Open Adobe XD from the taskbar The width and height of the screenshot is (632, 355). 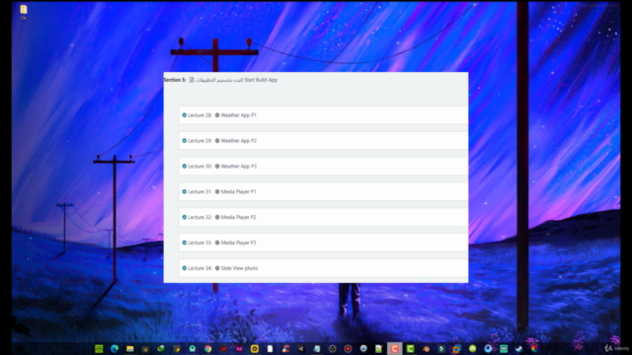239,348
